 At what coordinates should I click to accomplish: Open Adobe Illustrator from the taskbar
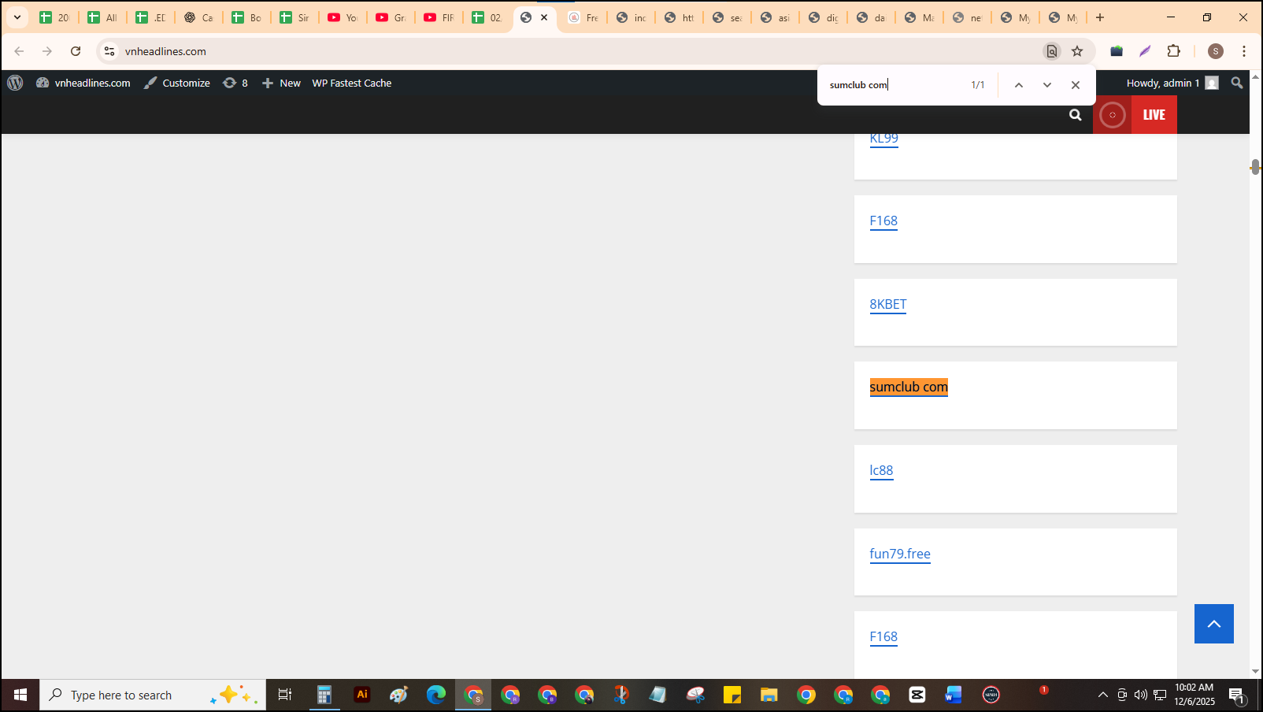(362, 695)
